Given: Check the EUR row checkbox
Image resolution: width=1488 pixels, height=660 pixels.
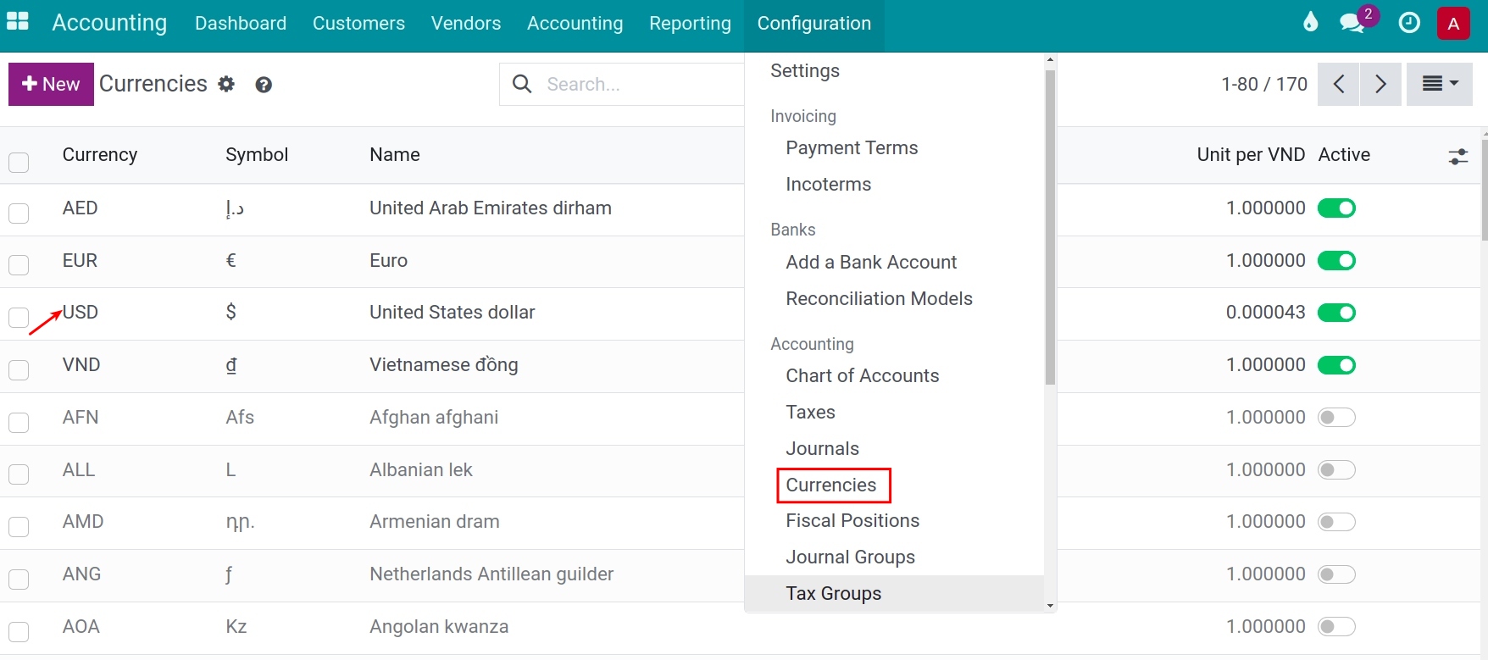Looking at the screenshot, I should (19, 265).
